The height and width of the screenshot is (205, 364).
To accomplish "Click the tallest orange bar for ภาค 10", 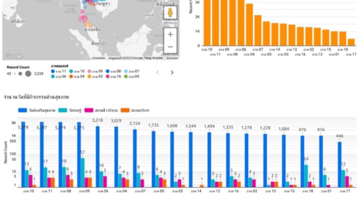I will (207, 23).
